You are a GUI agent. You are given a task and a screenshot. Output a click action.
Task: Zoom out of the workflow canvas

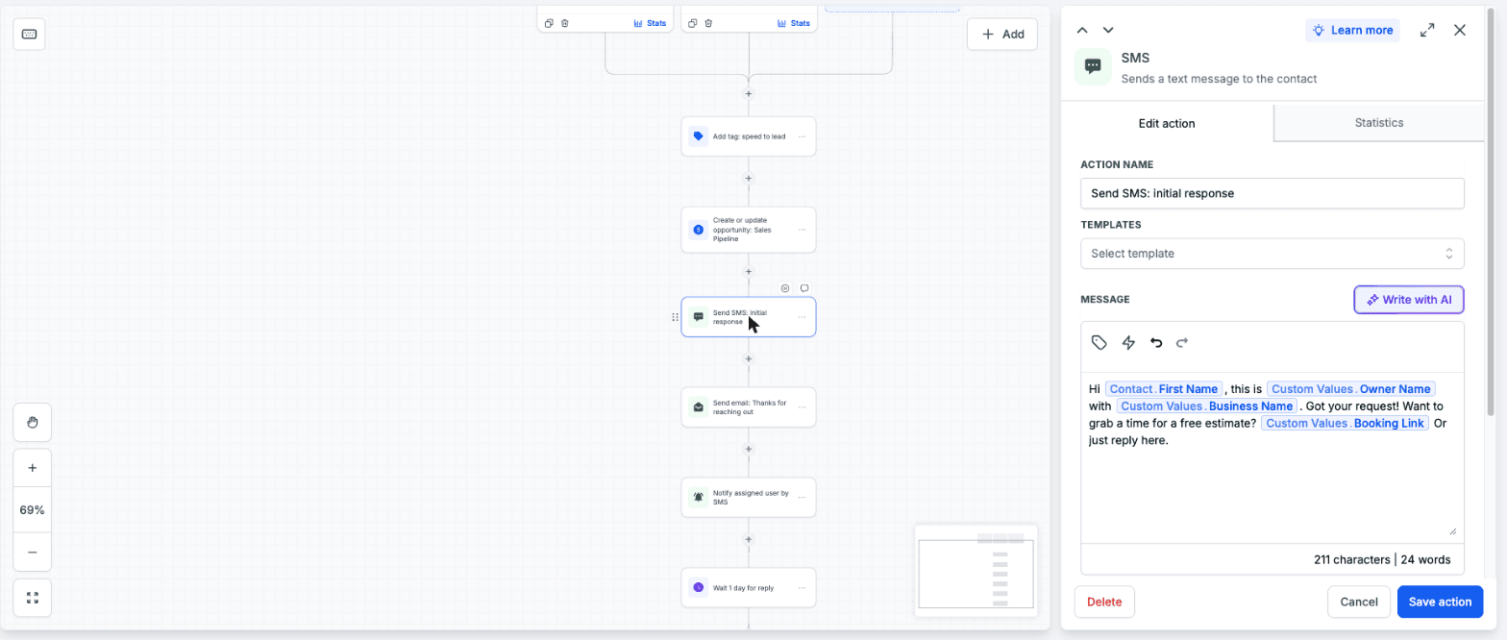click(x=33, y=552)
